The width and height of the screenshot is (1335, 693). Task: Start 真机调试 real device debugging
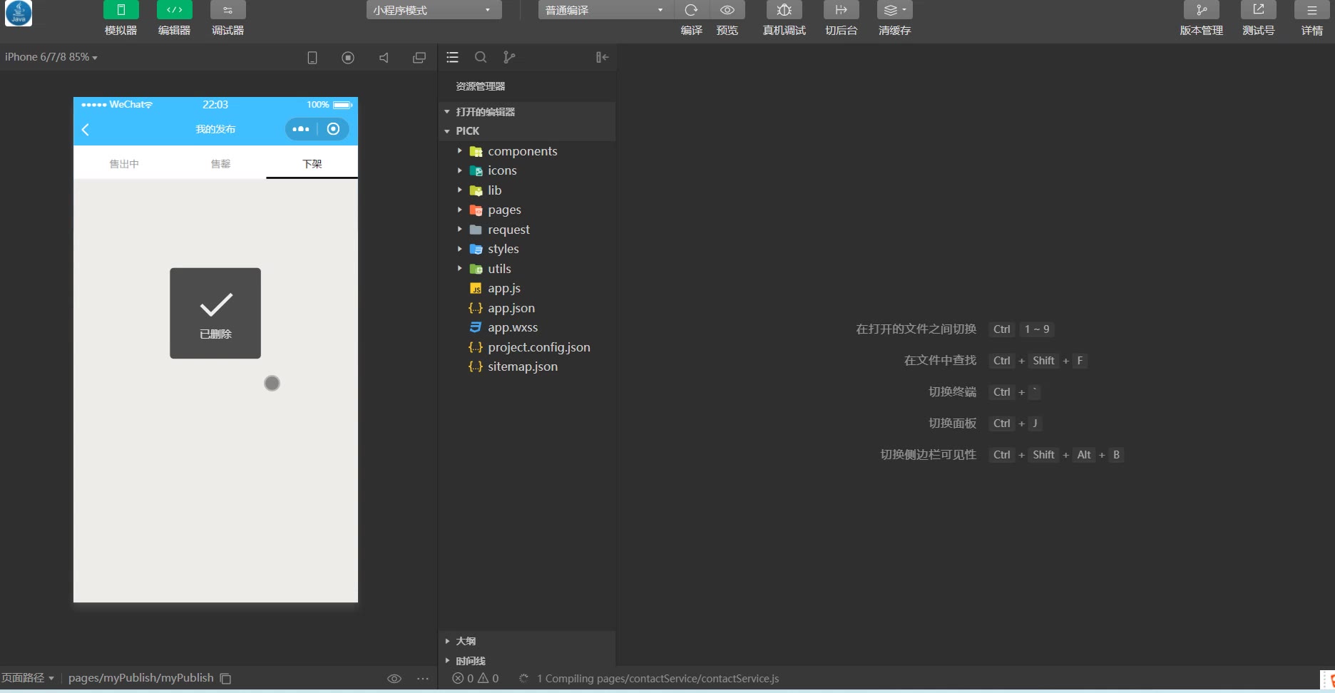coord(784,10)
